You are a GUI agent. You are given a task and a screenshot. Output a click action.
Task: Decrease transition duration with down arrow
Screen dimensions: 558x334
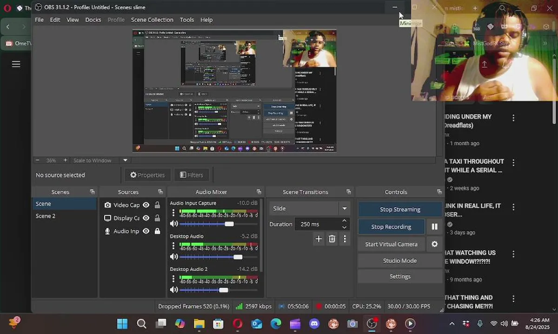coord(344,227)
